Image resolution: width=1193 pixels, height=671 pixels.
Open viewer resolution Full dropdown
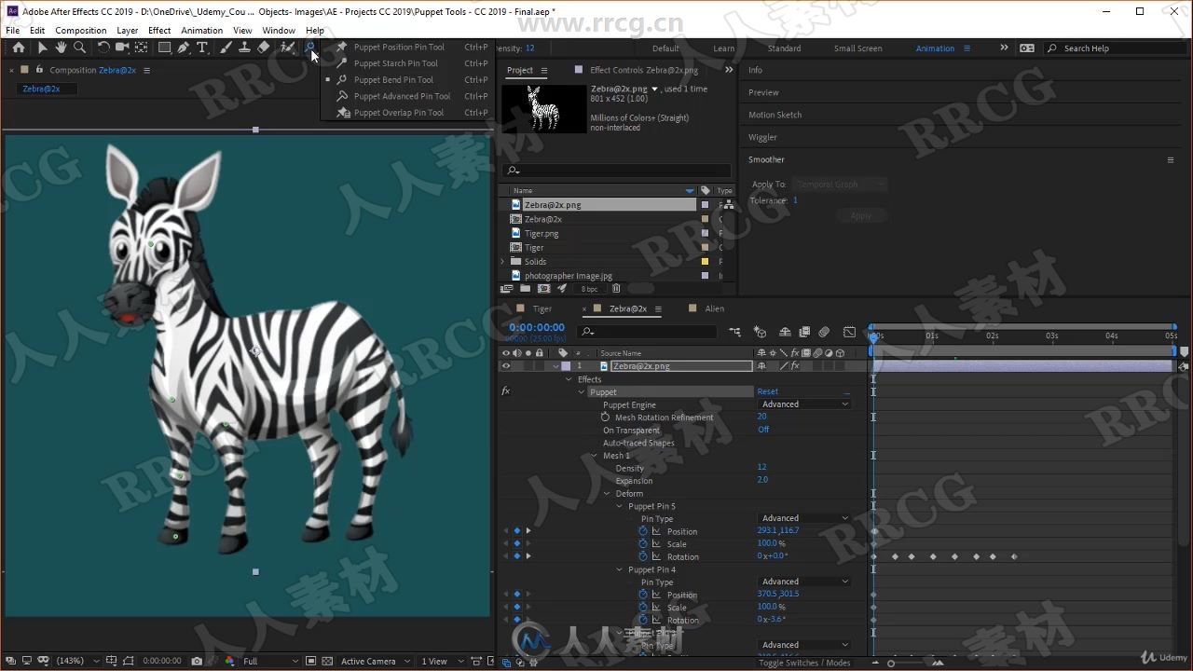pos(270,661)
